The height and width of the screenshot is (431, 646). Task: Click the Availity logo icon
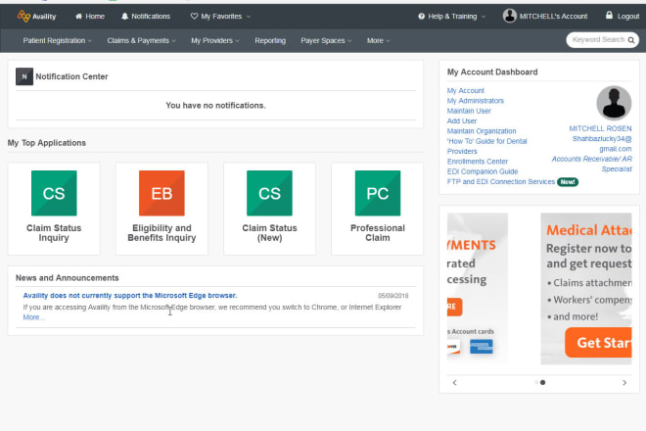[x=23, y=16]
